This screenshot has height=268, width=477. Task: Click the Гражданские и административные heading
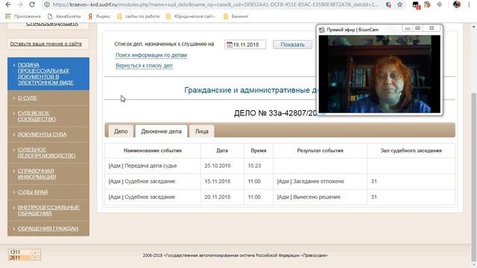(x=250, y=90)
